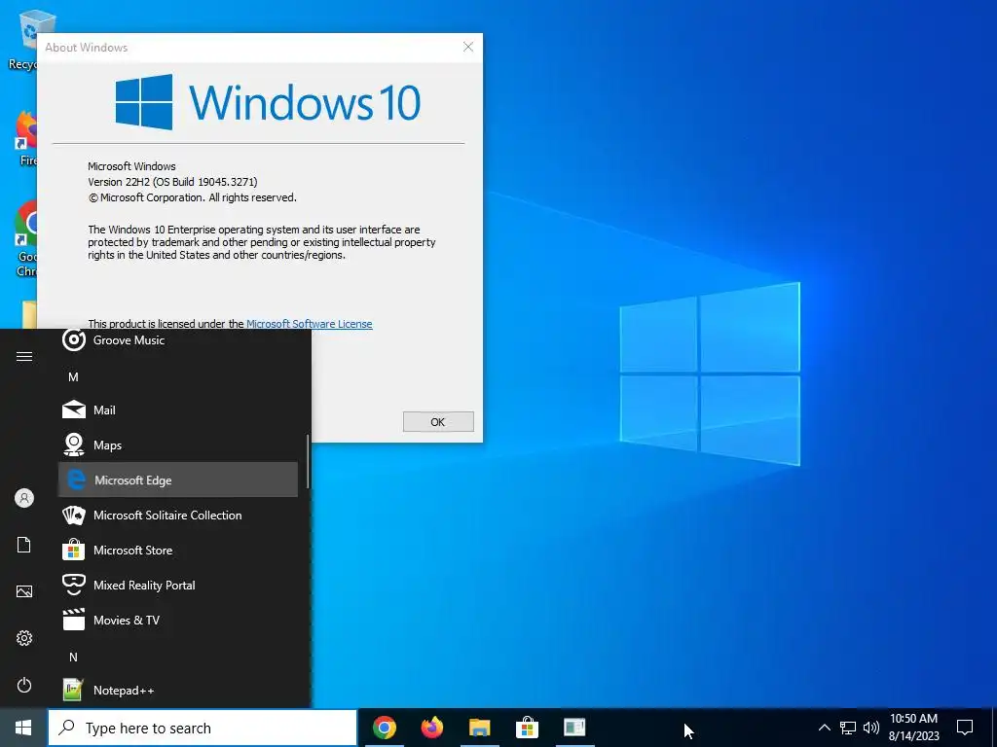The image size is (997, 747).
Task: Launch Notepad++ from the Start menu
Action: (x=178, y=690)
